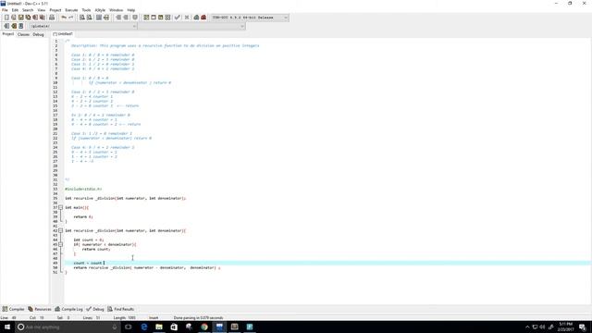Open the View menu
This screenshot has height=333, width=592.
click(41, 10)
